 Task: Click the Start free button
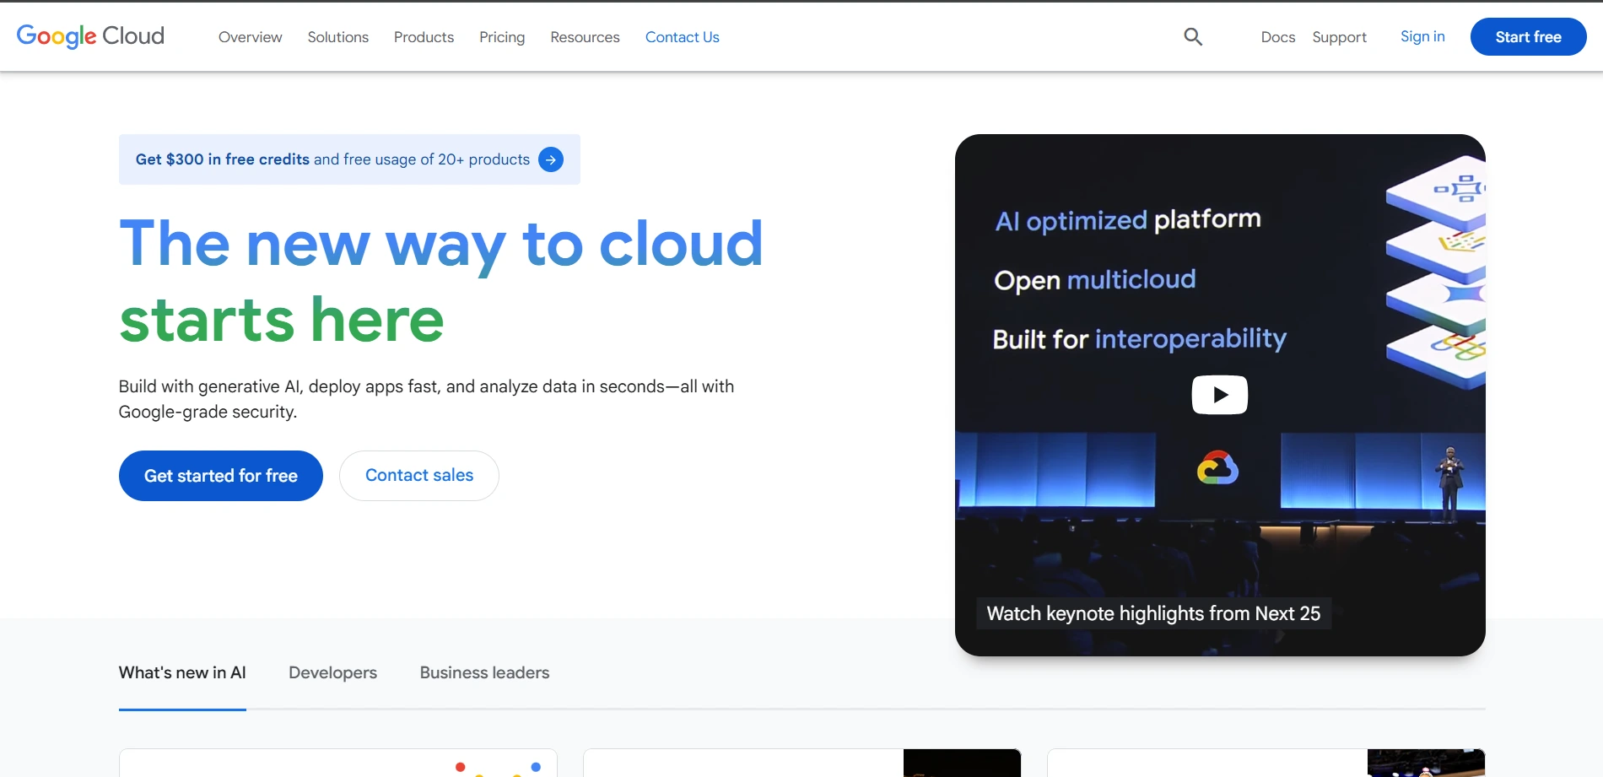(1528, 36)
